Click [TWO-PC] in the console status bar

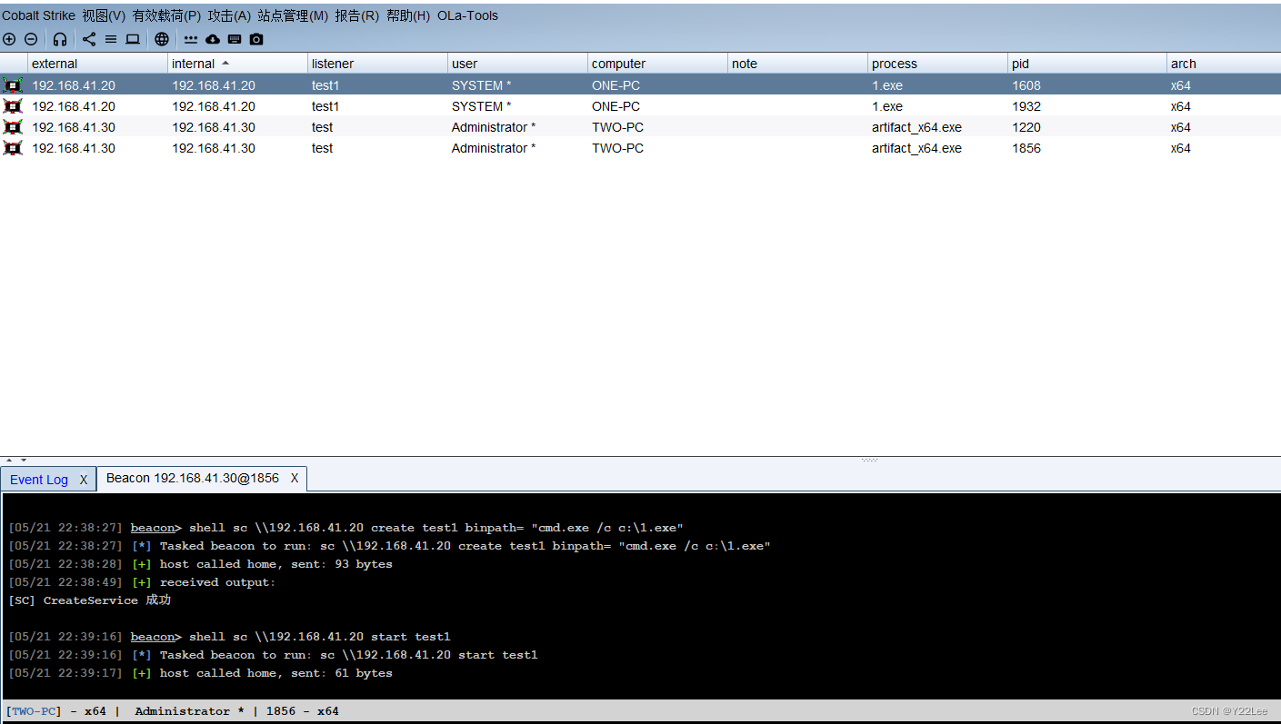pyautogui.click(x=34, y=711)
